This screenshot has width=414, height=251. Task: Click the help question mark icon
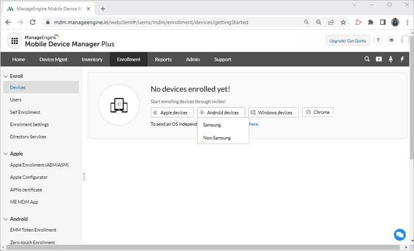378,40
